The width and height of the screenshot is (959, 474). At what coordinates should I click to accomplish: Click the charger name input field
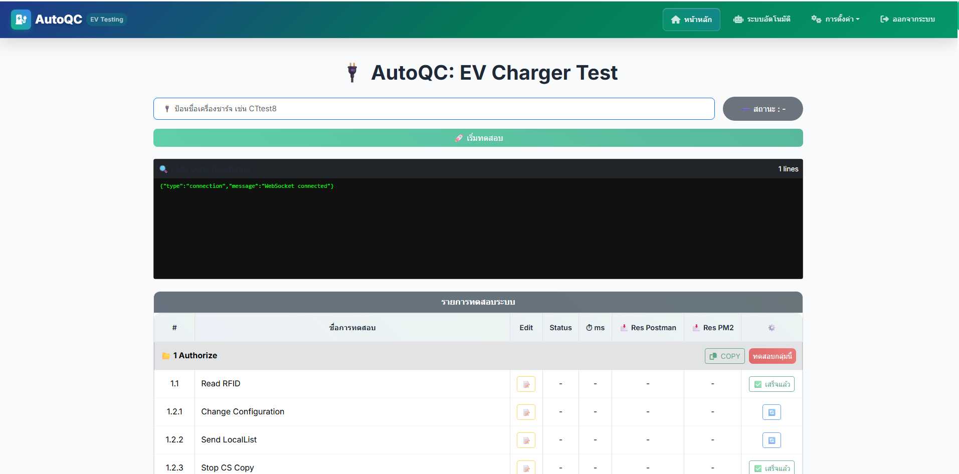[x=434, y=109]
